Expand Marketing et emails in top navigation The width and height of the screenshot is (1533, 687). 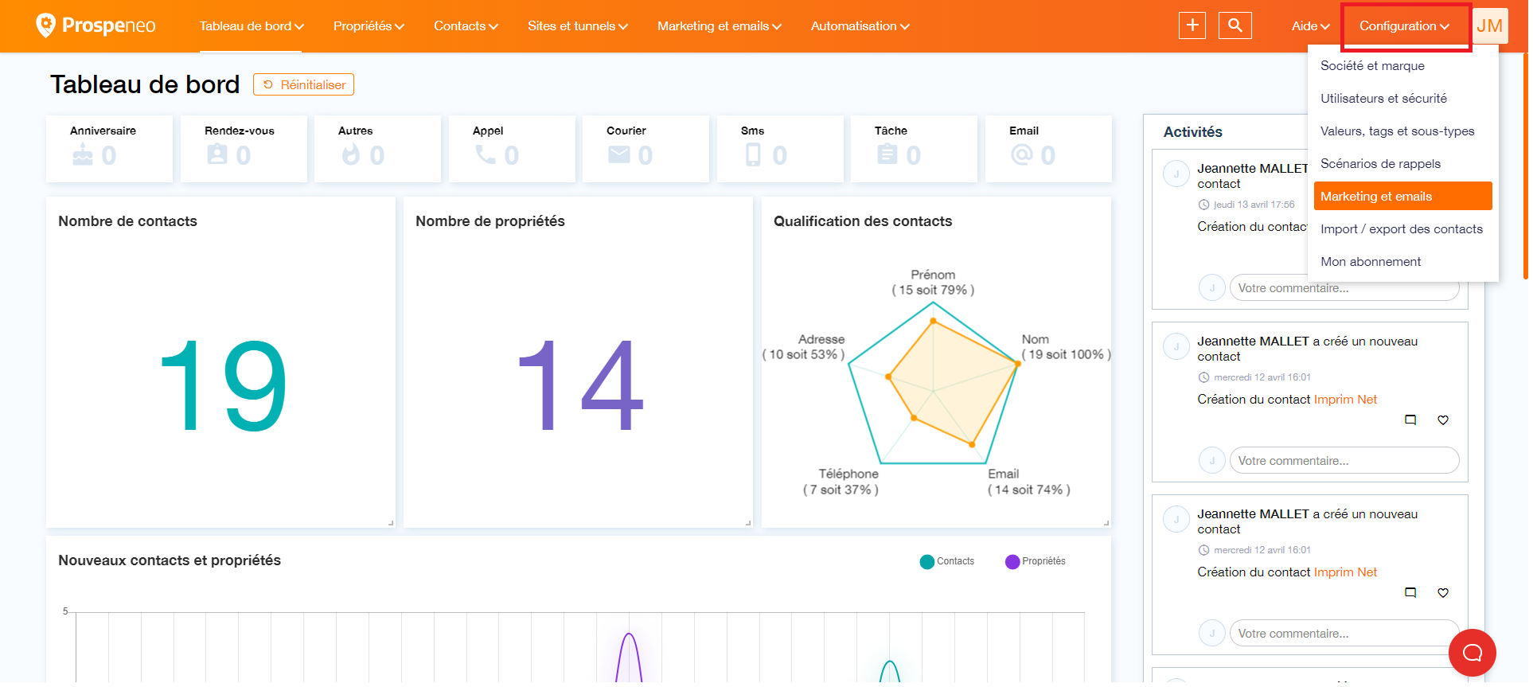coord(720,26)
